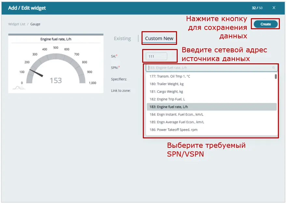Pick 185: Engn Average Fuel Econ.
287x204 pixels.
pos(177,122)
